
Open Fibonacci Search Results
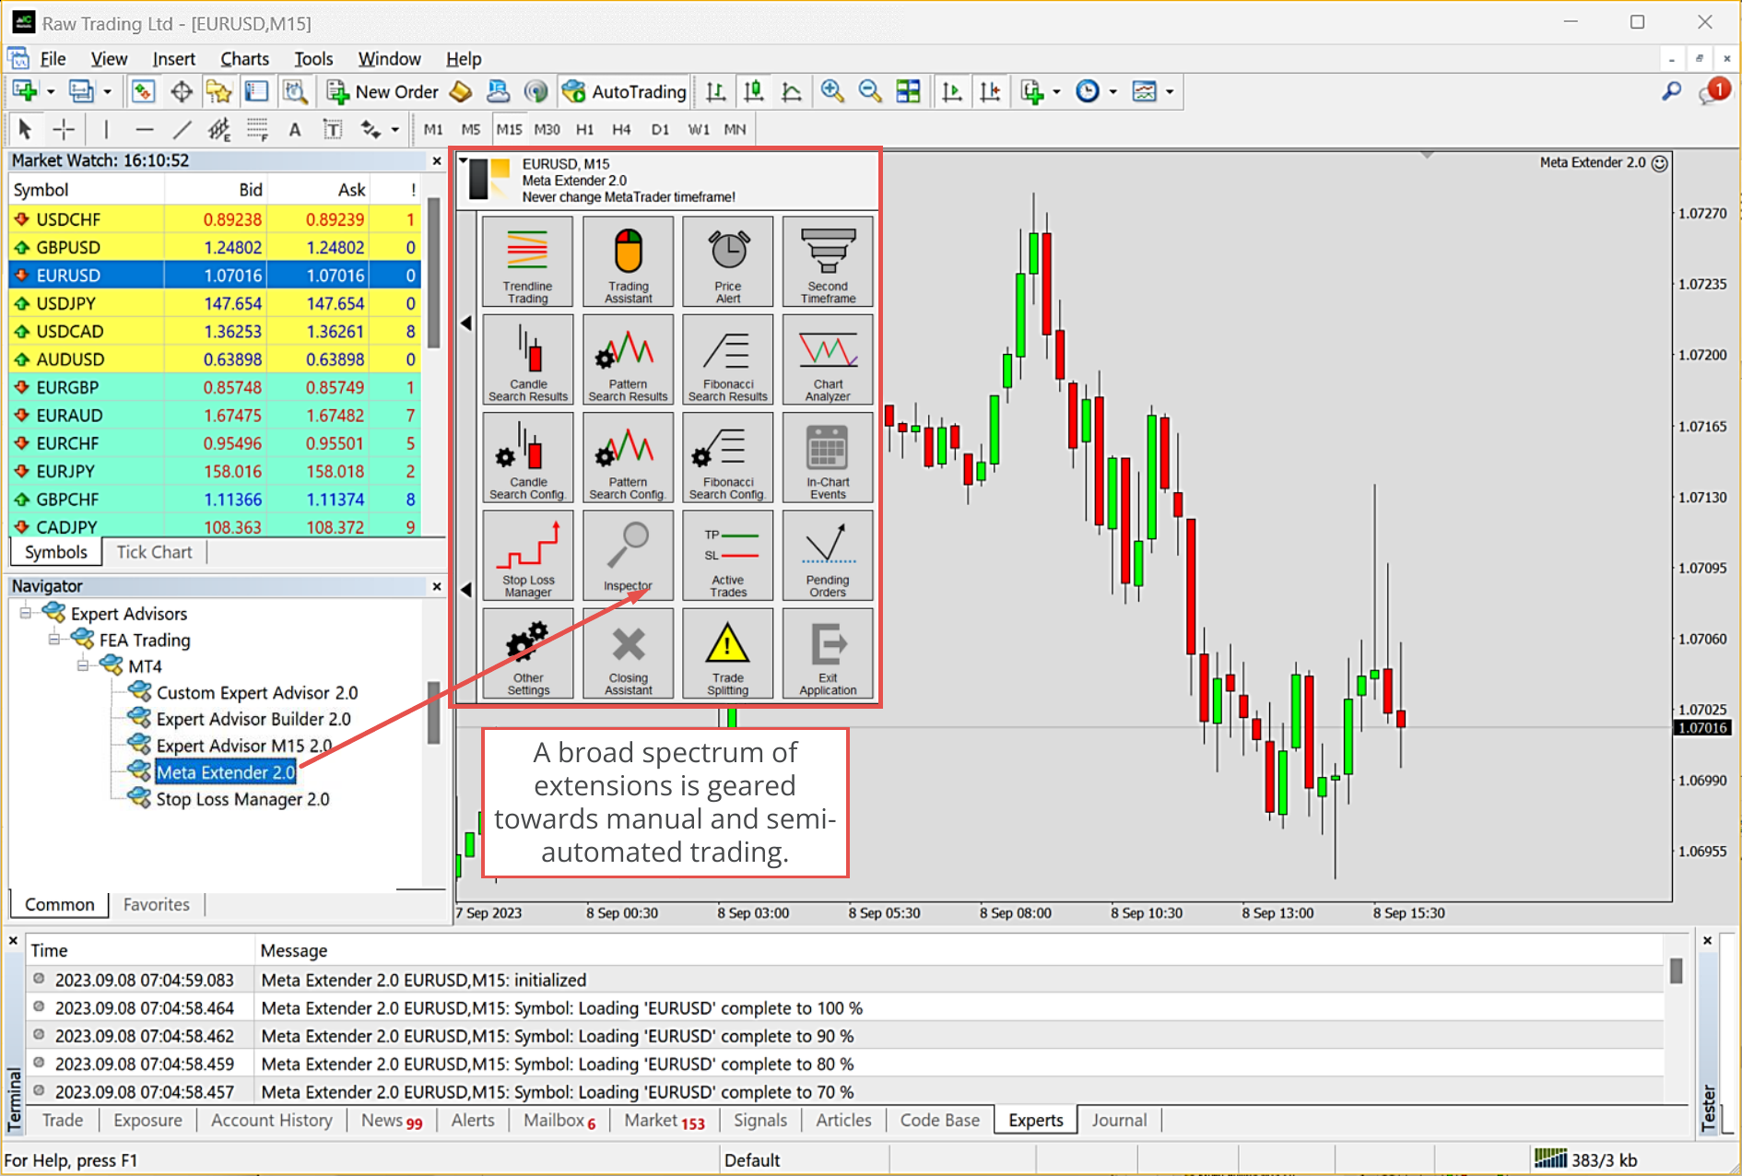point(727,359)
